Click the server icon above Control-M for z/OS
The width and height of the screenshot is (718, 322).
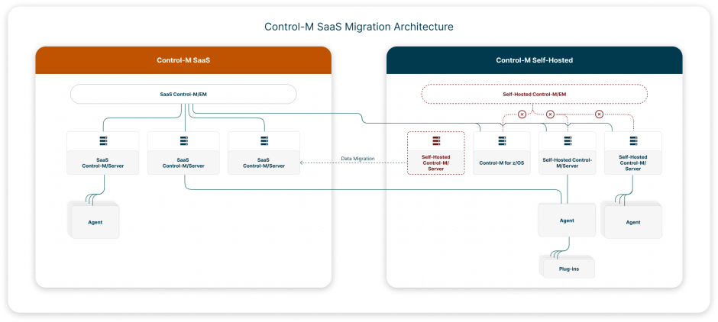pyautogui.click(x=502, y=141)
